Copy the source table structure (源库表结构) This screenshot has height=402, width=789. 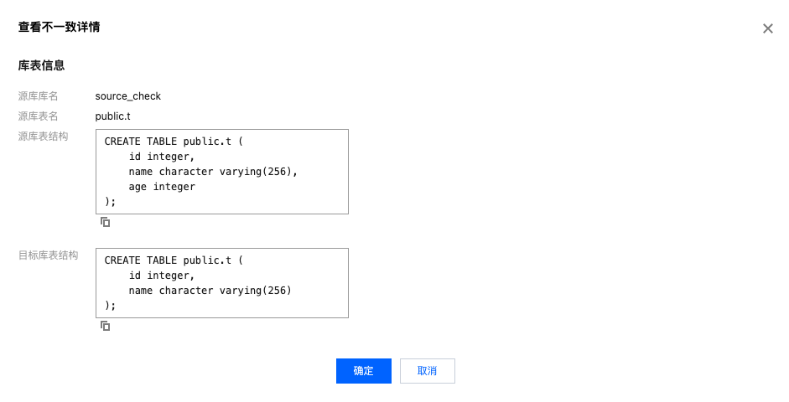(x=106, y=222)
